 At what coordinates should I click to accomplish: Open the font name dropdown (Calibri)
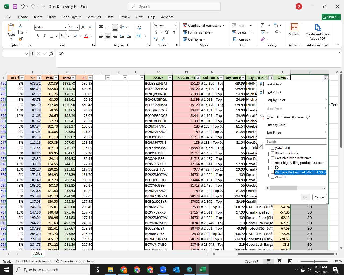pos(65,27)
